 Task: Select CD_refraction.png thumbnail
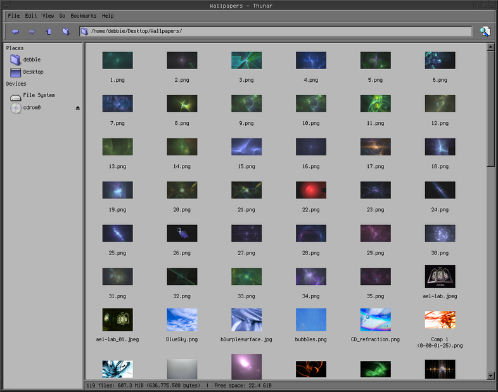click(x=376, y=320)
